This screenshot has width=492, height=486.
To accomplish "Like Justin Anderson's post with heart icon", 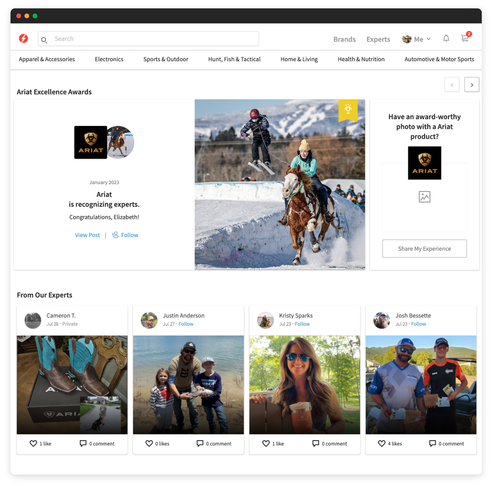I will (149, 443).
